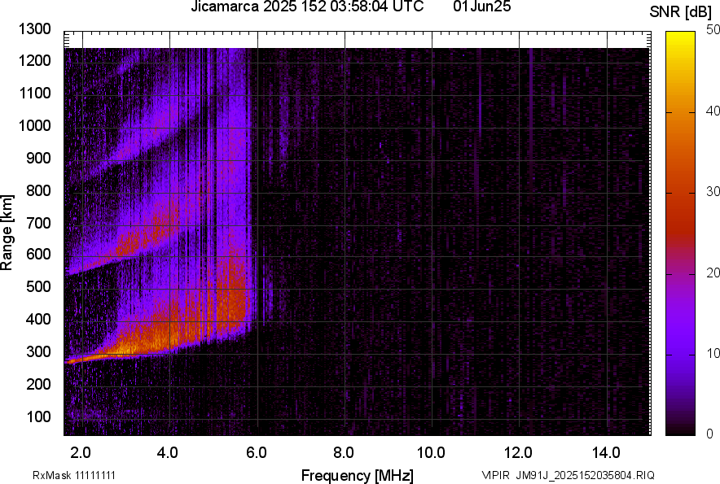Click the 'RxMask 11111111' footer text

(74, 475)
